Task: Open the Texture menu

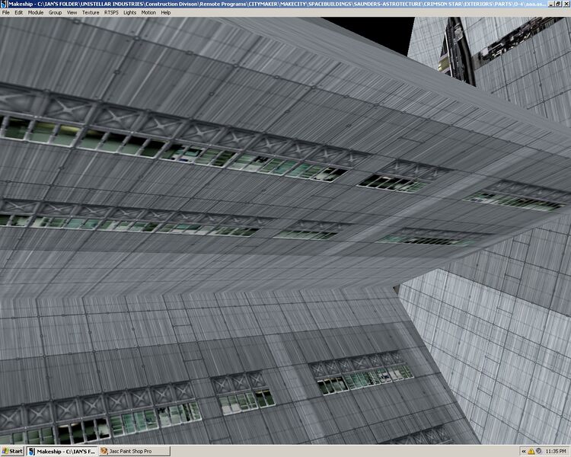Action: 91,12
